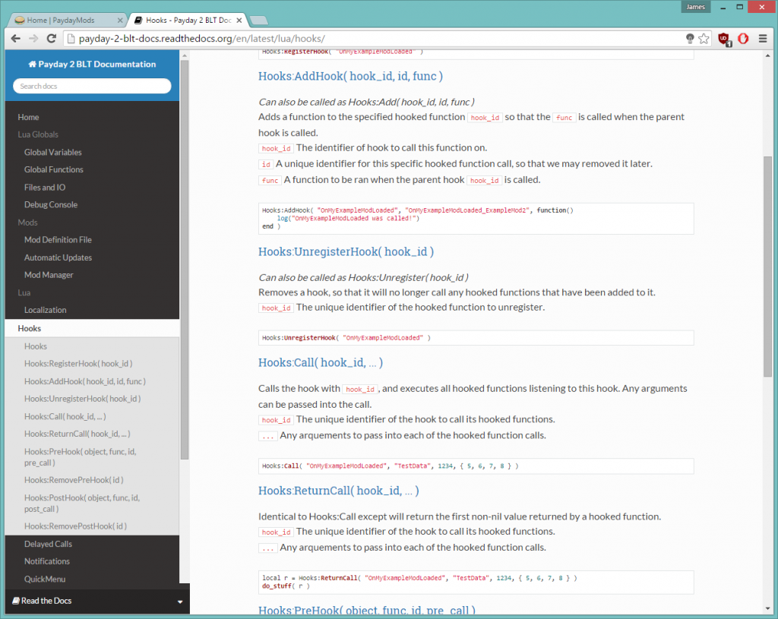The image size is (778, 619).
Task: Jump to Hooks:AddHook sidebar subsection
Action: click(85, 381)
